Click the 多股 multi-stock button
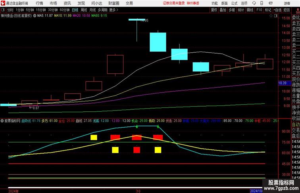Image resolution: width=300 pixels, height=193 pixels. point(232,10)
